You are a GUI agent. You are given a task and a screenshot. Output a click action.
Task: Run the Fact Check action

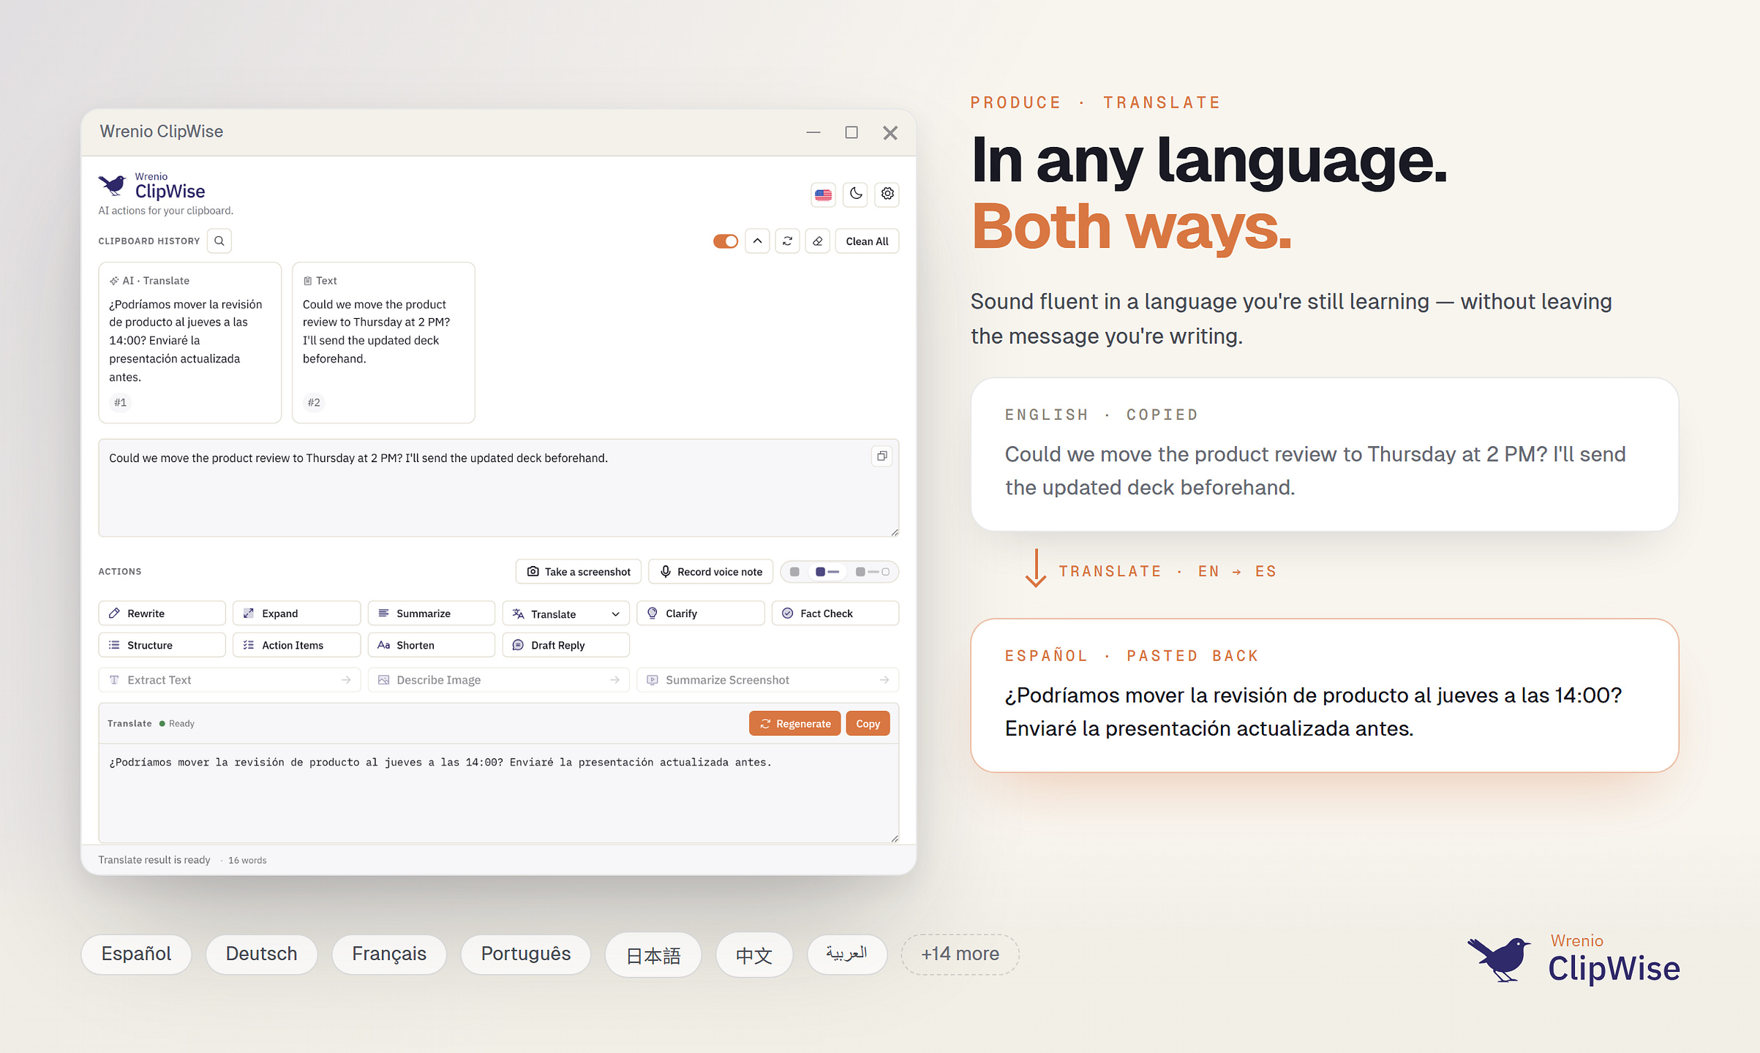click(x=835, y=614)
